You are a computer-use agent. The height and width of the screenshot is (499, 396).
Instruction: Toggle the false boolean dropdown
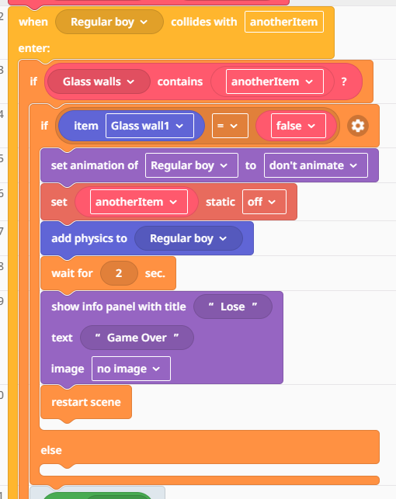tap(299, 126)
